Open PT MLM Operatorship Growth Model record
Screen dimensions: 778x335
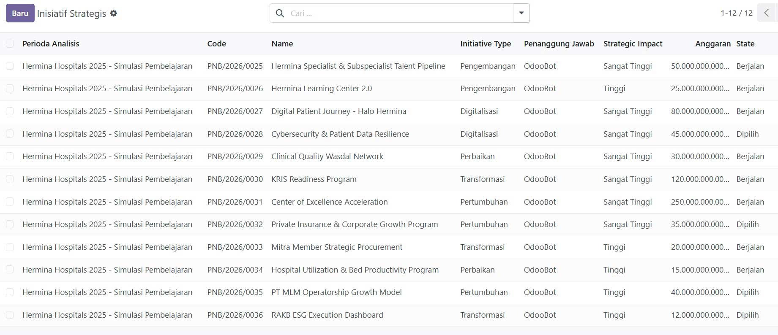(336, 292)
